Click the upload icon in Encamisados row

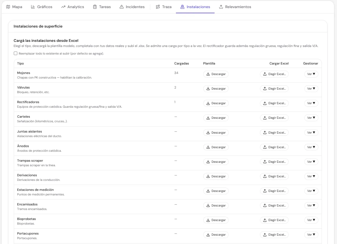tap(265, 205)
